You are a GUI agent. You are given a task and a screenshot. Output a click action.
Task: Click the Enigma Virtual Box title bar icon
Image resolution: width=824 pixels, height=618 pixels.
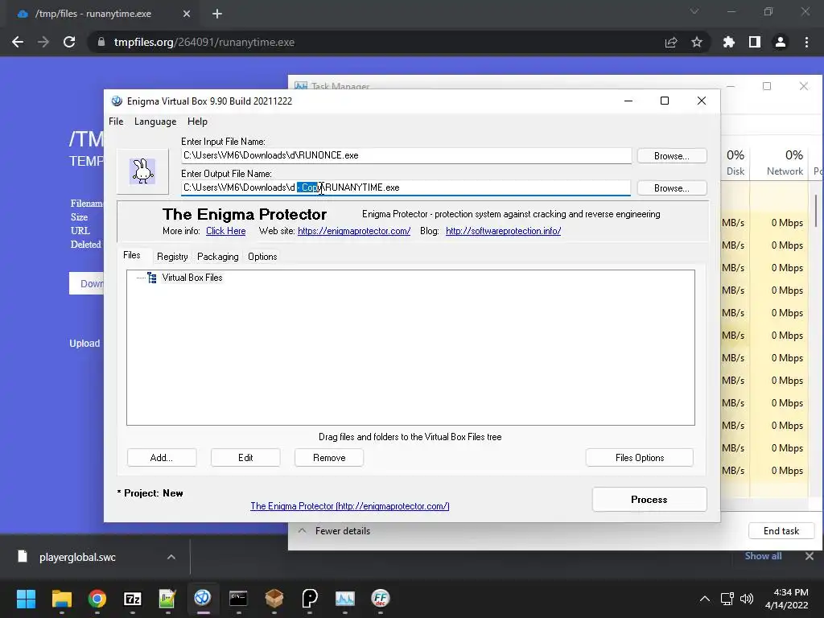(117, 101)
